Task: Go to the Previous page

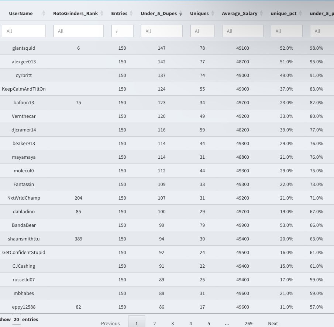Action: point(110,323)
